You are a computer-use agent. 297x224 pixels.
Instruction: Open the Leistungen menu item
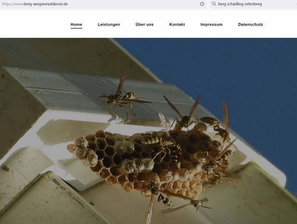pyautogui.click(x=109, y=24)
